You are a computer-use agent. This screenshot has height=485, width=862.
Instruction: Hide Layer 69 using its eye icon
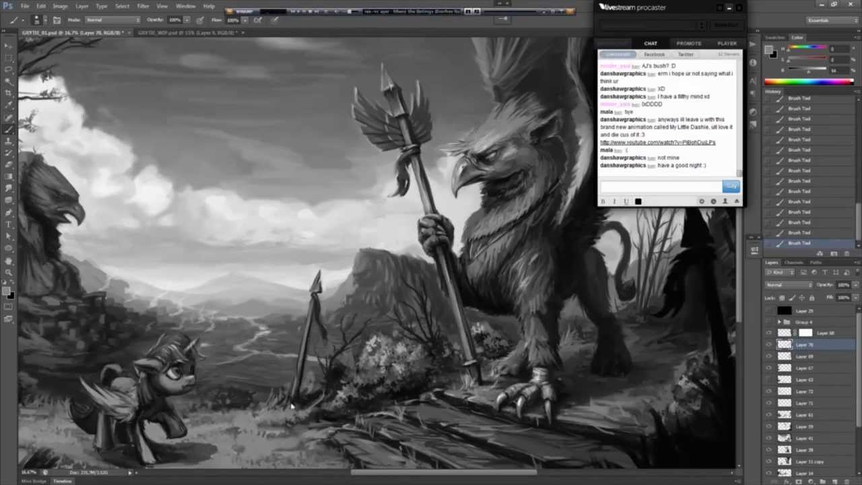[x=769, y=356]
